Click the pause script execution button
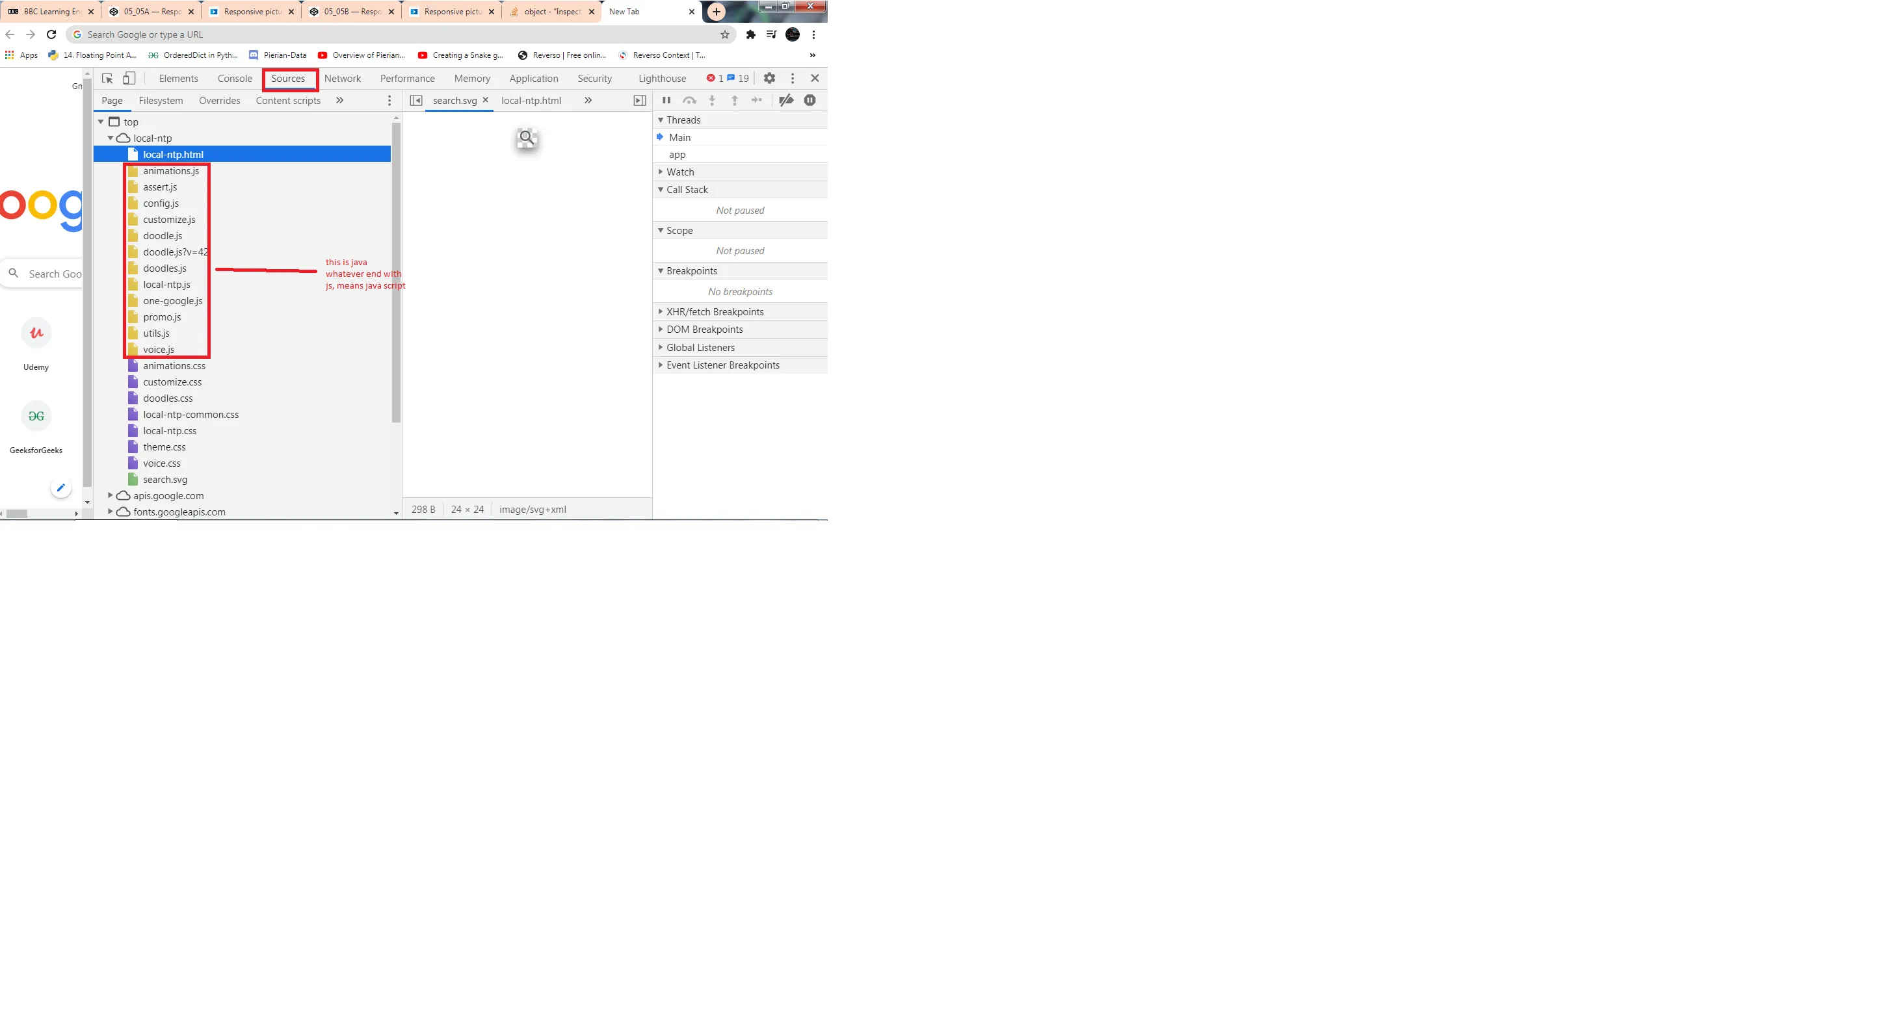1883x1014 pixels. click(x=666, y=100)
